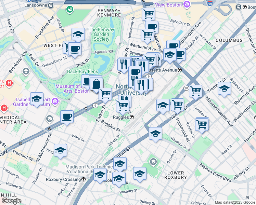Click The Fenway Garden Society label
This screenshot has width=256, height=205.
[x=101, y=35]
